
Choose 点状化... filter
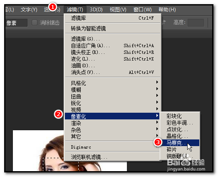pos(180,129)
